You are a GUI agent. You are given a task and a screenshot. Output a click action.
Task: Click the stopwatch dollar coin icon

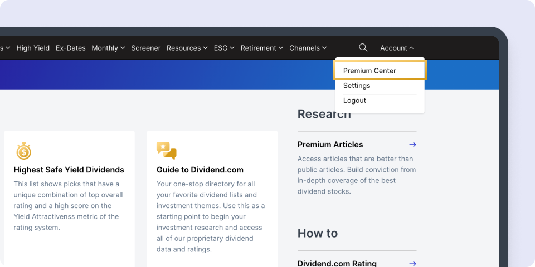tap(24, 151)
